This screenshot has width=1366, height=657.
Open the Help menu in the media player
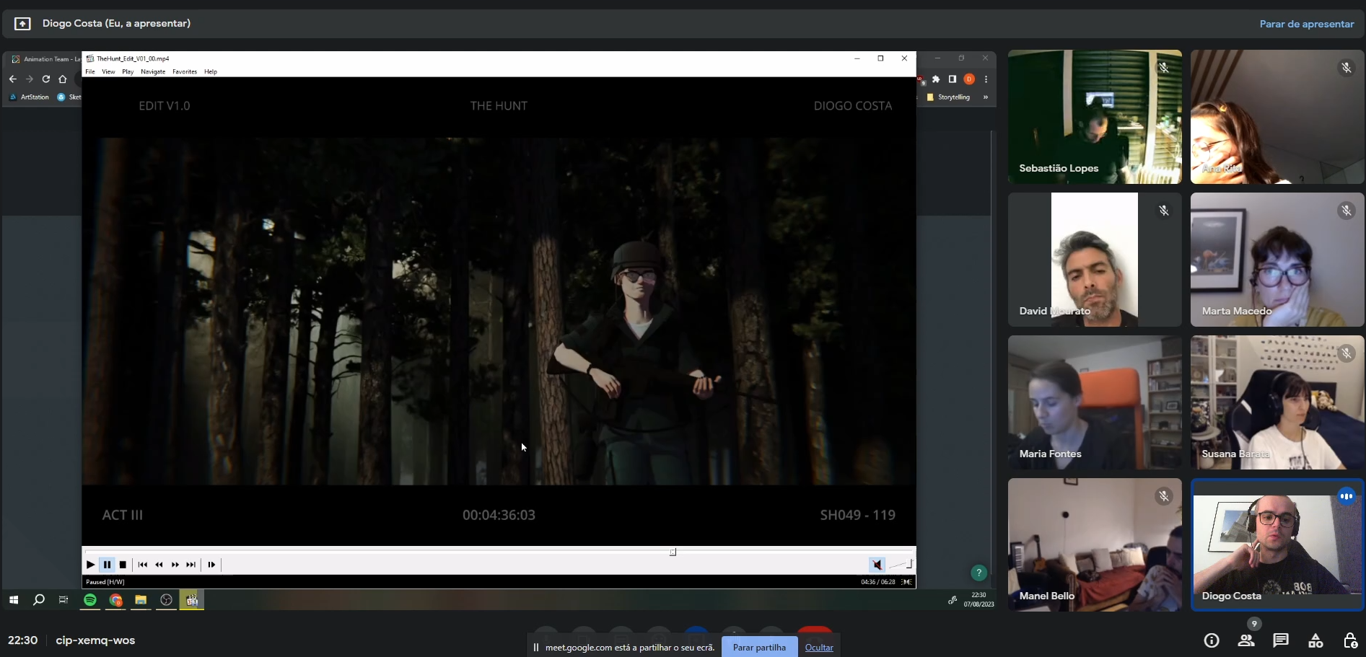(x=211, y=71)
